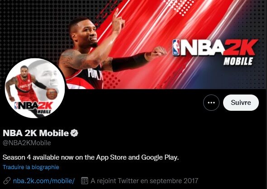Follow the account with the Suivre button
The height and width of the screenshot is (189, 267).
click(x=241, y=103)
